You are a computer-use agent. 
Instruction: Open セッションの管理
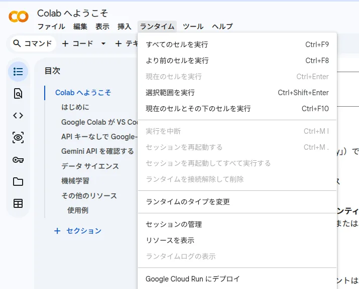[237, 224]
